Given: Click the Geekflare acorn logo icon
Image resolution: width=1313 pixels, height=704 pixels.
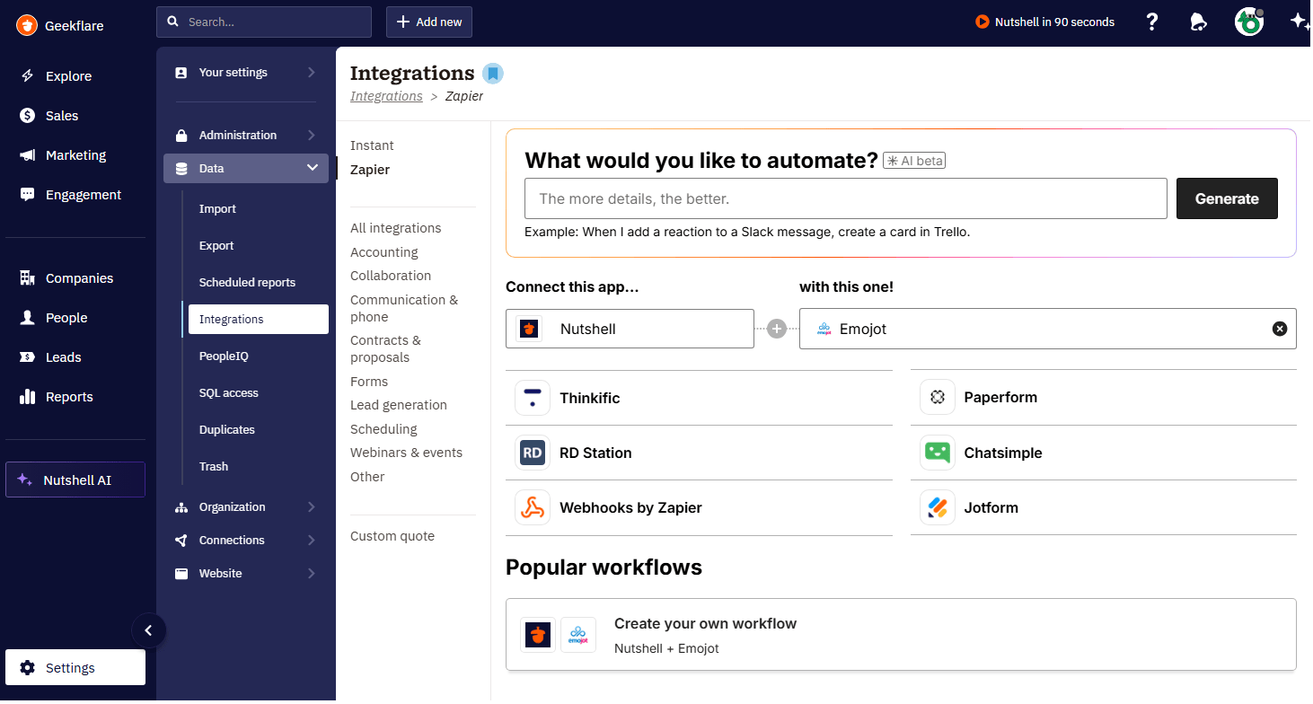Looking at the screenshot, I should click(x=27, y=25).
